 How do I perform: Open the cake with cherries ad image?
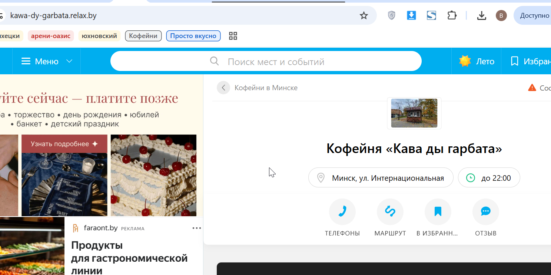[x=153, y=175]
